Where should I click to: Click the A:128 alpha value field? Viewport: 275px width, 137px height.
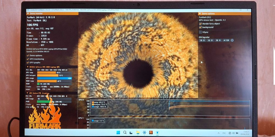pos(226,40)
